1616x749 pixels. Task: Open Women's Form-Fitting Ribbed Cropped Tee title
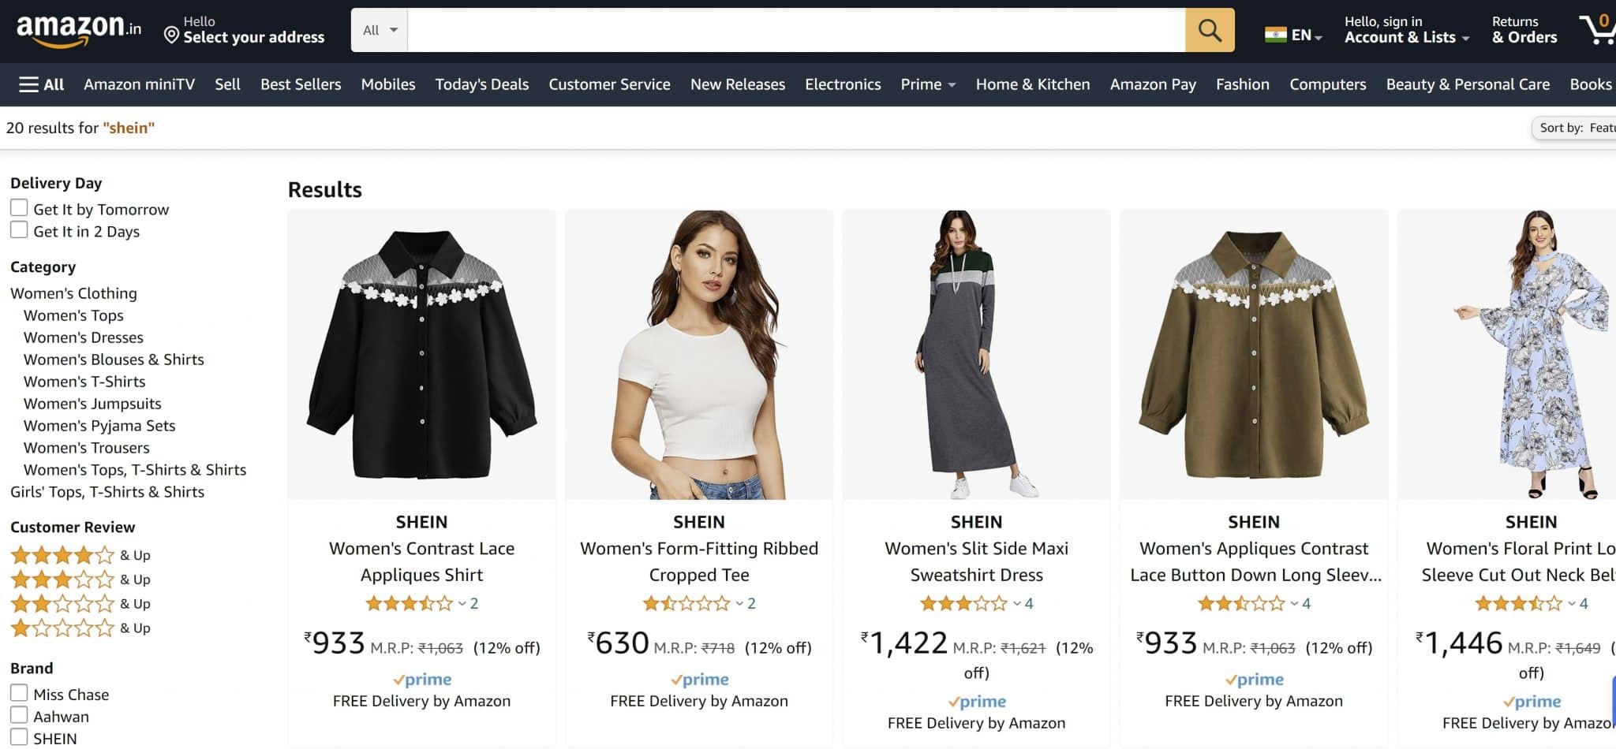click(x=699, y=561)
